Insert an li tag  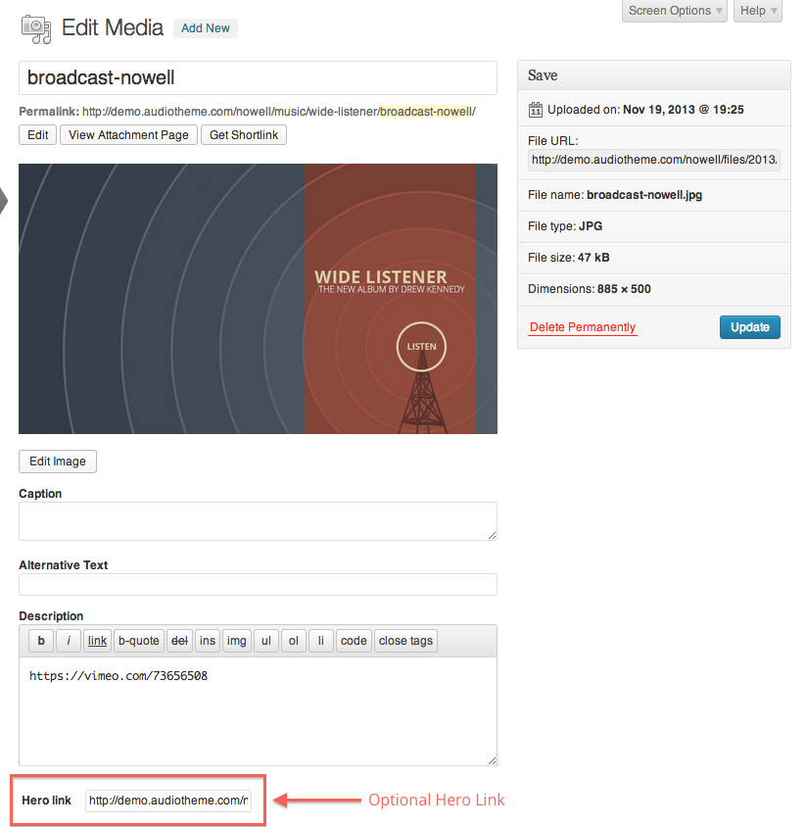click(x=321, y=641)
